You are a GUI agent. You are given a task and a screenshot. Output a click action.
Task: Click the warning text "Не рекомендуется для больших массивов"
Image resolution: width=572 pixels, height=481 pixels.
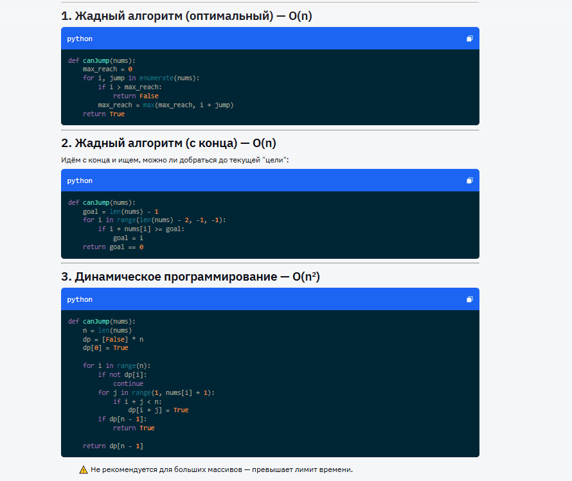[x=222, y=470]
